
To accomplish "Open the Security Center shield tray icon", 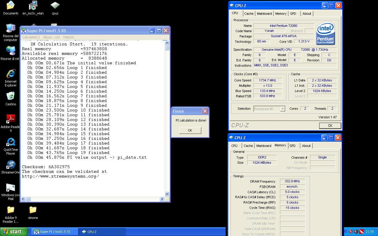I will tap(351, 232).
